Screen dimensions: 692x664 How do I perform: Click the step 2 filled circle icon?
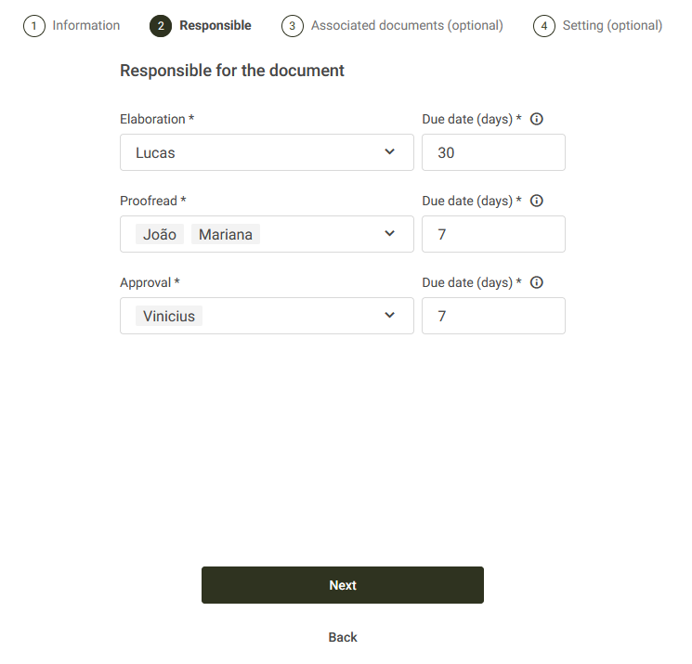(x=161, y=26)
